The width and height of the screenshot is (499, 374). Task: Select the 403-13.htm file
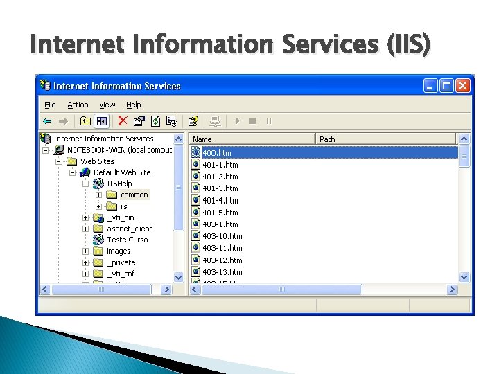(222, 272)
